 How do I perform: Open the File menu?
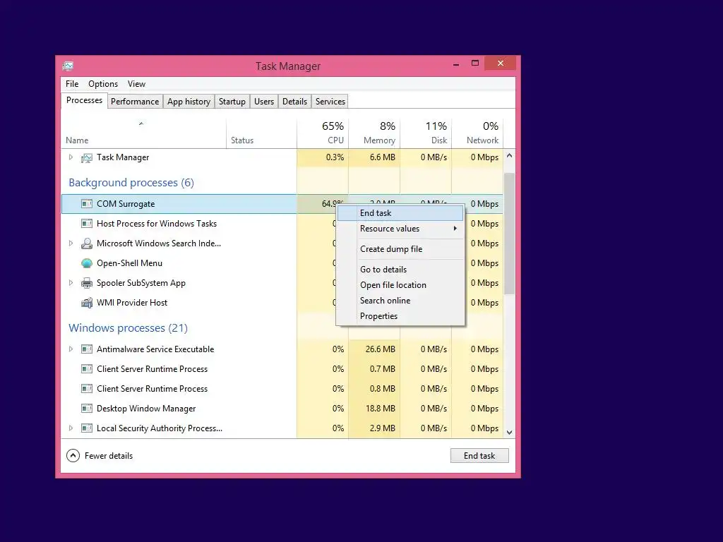click(72, 84)
